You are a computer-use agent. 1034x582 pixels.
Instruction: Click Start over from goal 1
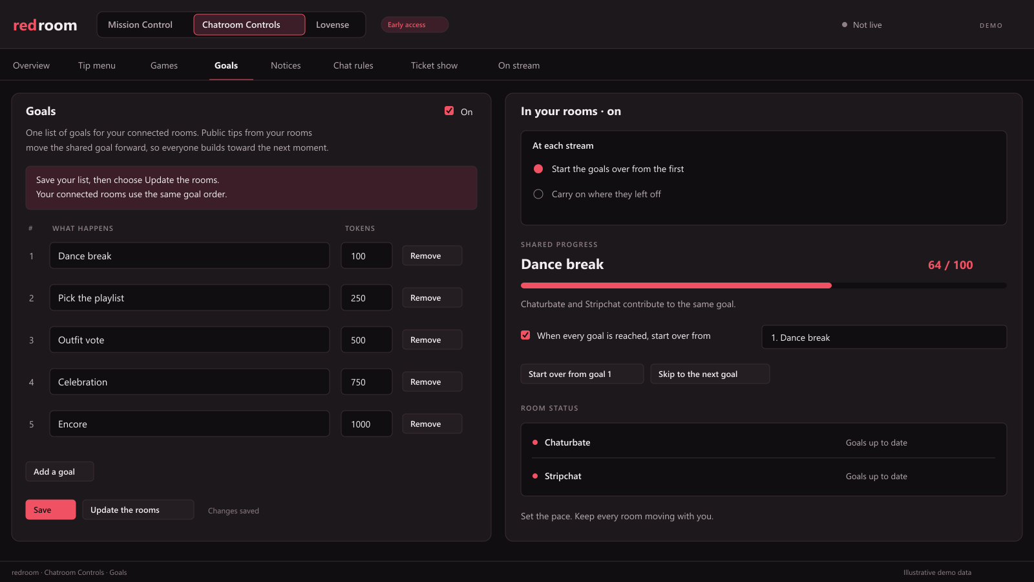coord(582,374)
